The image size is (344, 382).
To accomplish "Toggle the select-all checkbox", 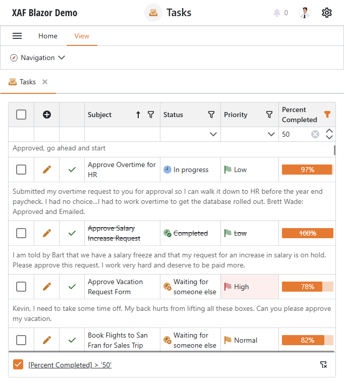I will 21,115.
